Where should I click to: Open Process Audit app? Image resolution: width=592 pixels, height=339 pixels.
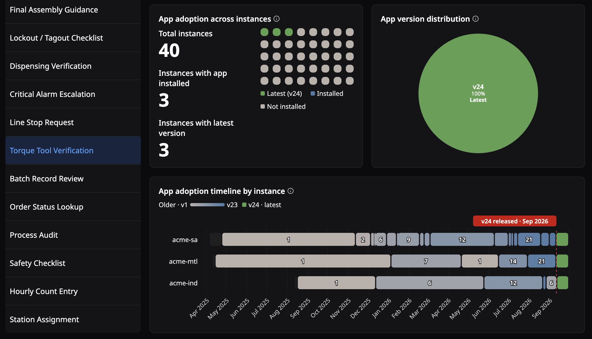(73, 235)
